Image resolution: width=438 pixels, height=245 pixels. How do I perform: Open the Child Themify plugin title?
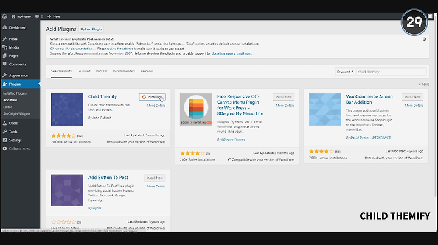[103, 96]
